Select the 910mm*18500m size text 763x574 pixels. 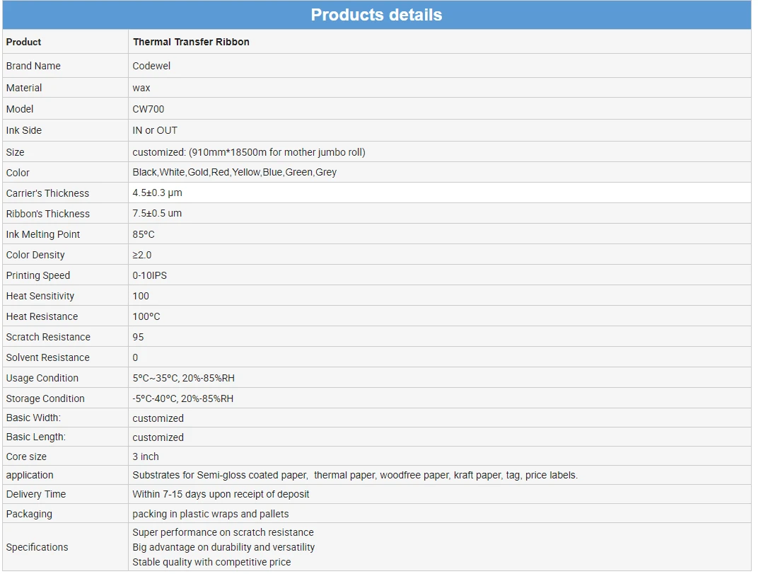(227, 152)
